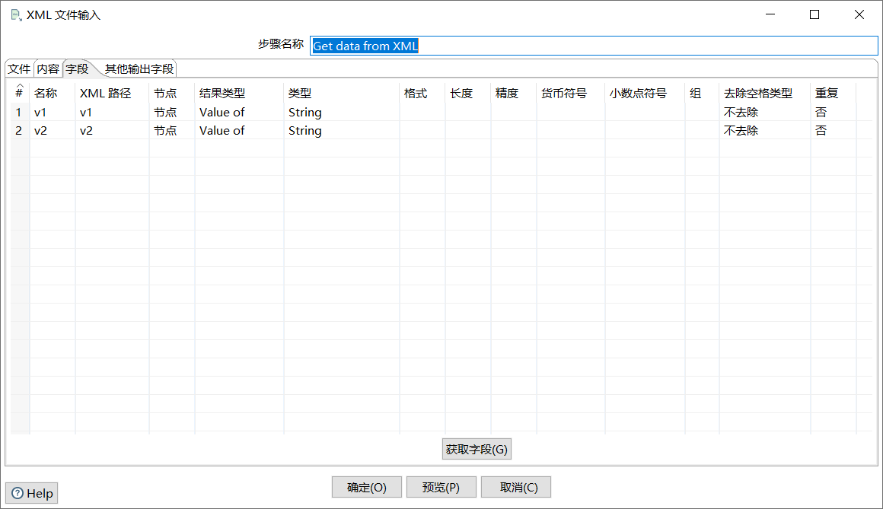Click the 预览(P) button
Viewport: 883px width, 509px height.
coord(441,487)
